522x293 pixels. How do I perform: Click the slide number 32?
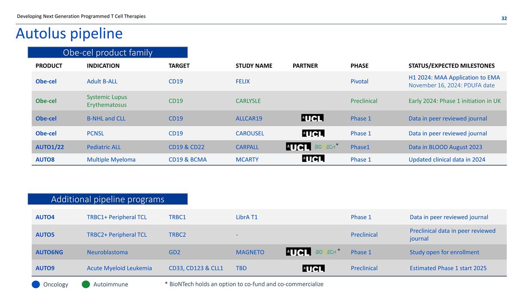coord(504,18)
